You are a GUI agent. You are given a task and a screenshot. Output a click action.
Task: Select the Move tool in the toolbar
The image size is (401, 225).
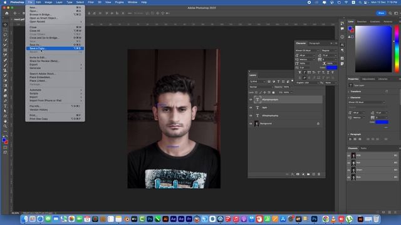tap(5, 24)
